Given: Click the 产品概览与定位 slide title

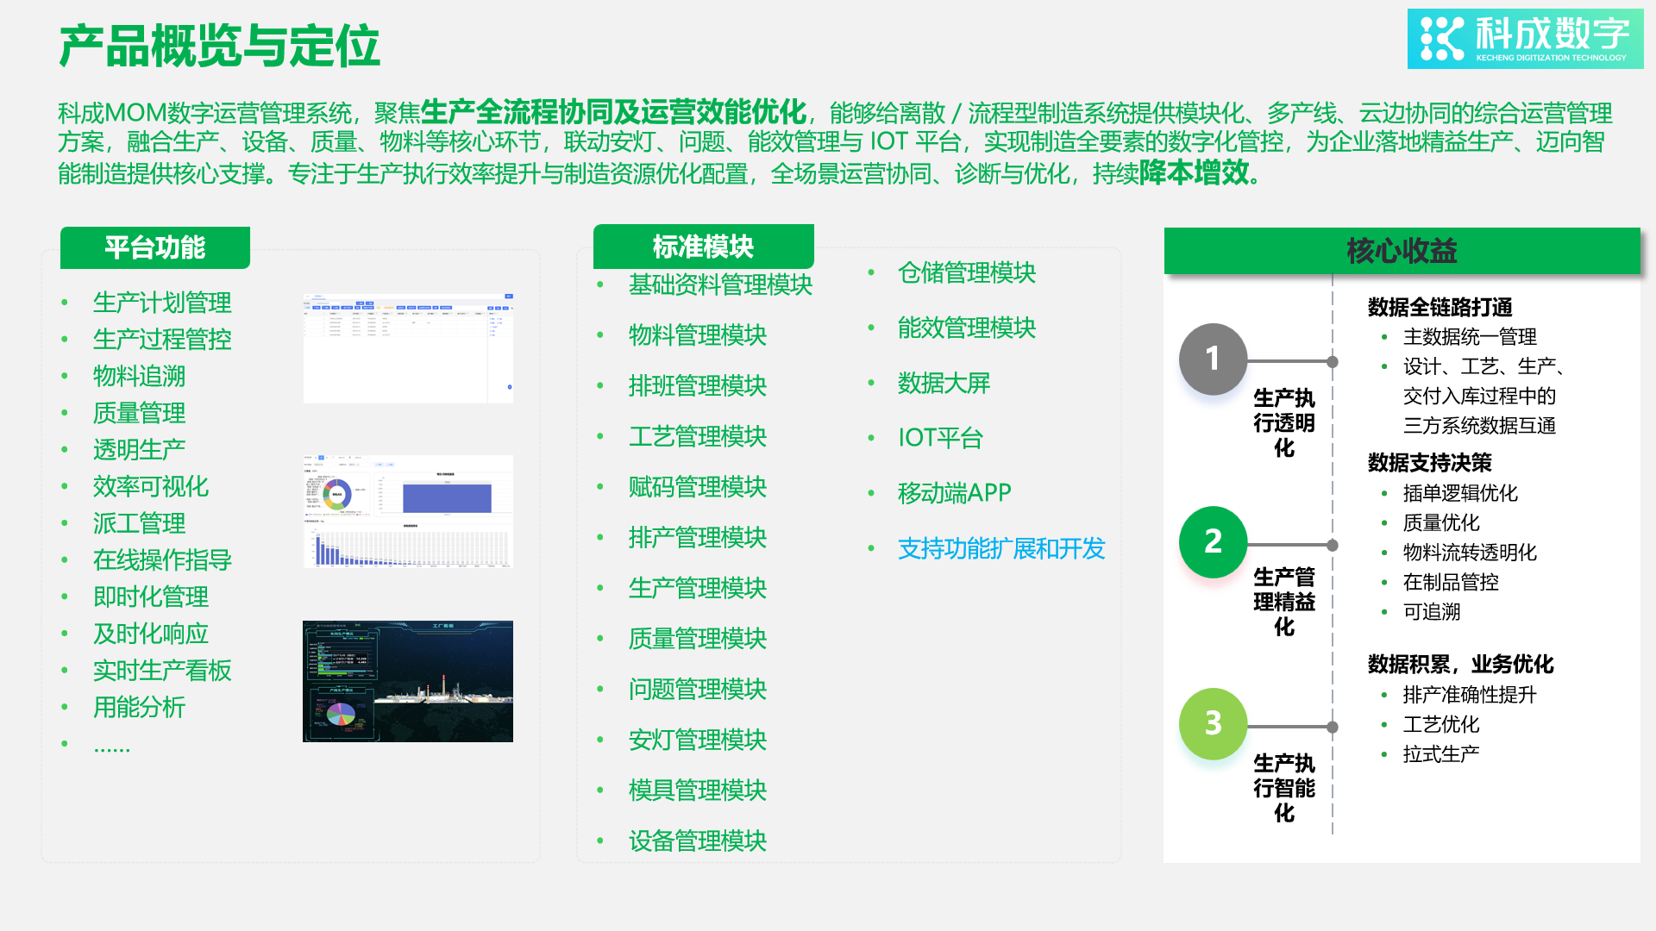Looking at the screenshot, I should coord(220,47).
